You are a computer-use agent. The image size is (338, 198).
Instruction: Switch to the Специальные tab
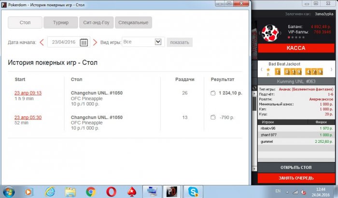(x=133, y=22)
